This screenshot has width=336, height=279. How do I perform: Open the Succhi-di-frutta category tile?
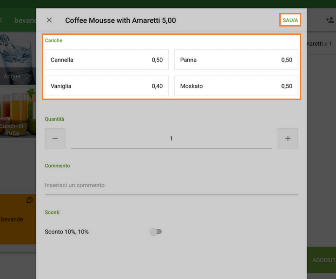click(x=18, y=112)
